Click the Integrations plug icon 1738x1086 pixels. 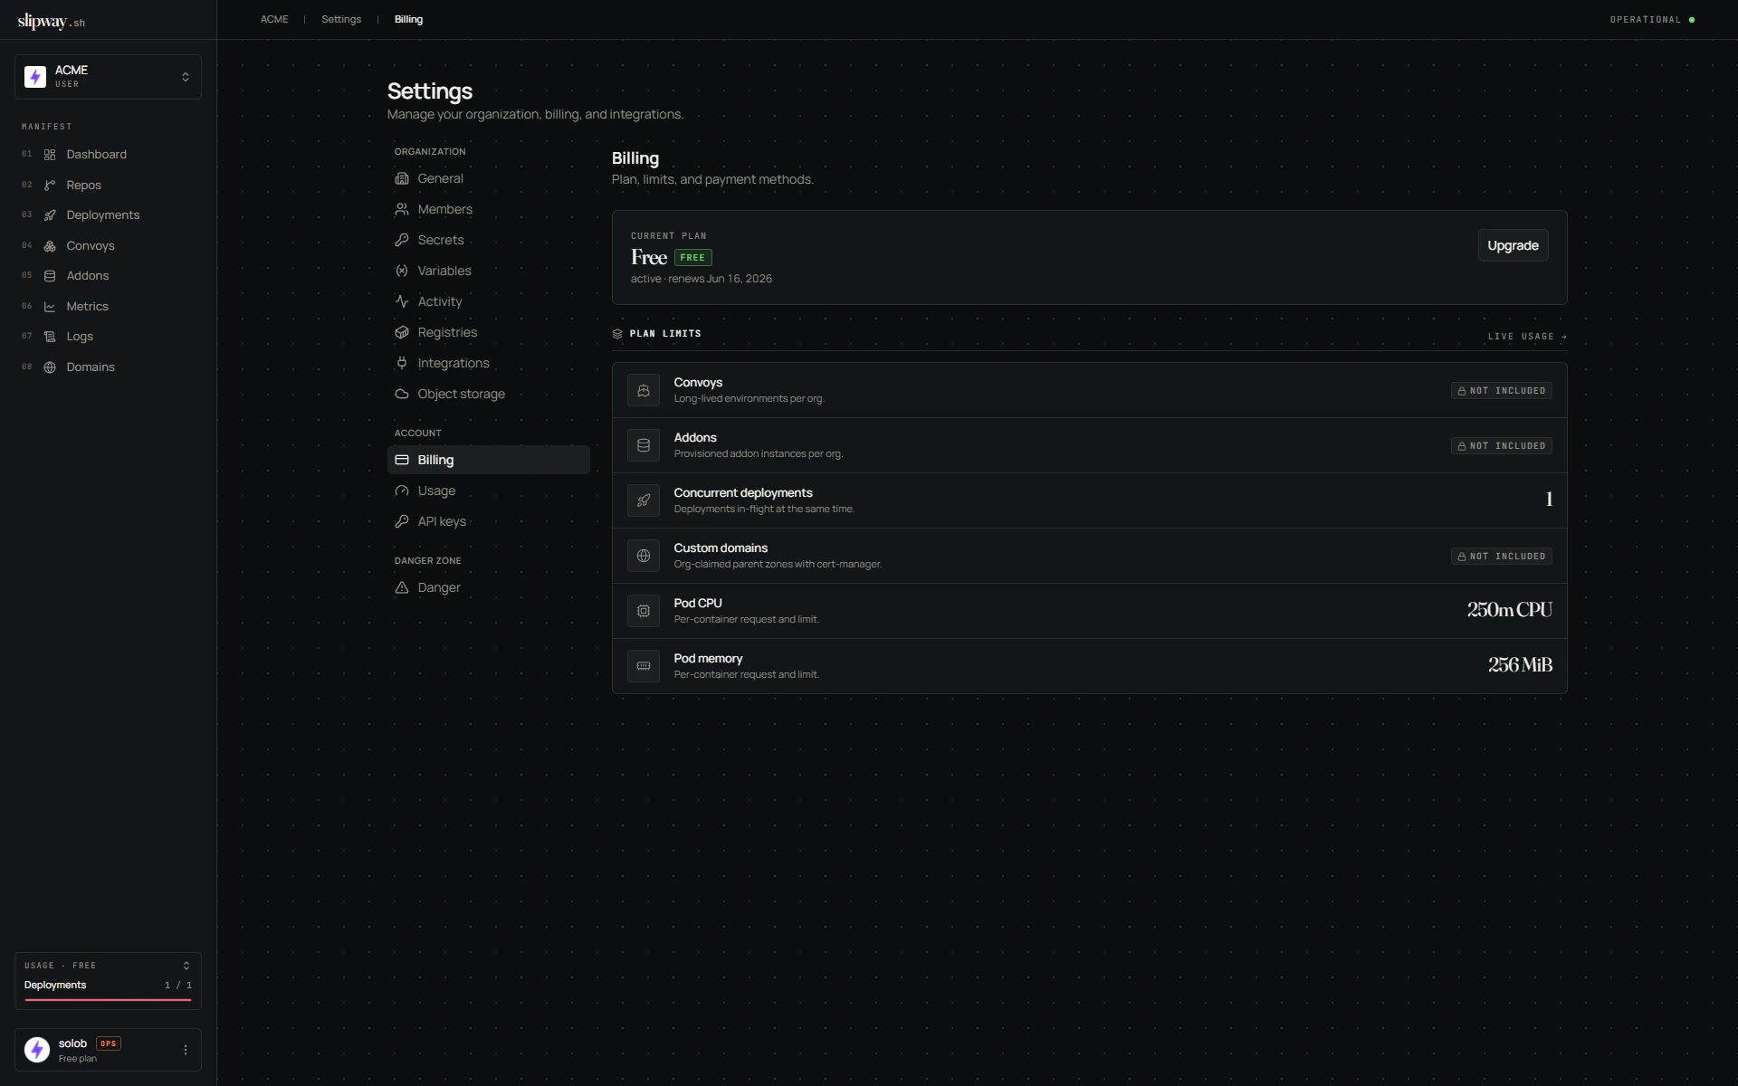402,363
